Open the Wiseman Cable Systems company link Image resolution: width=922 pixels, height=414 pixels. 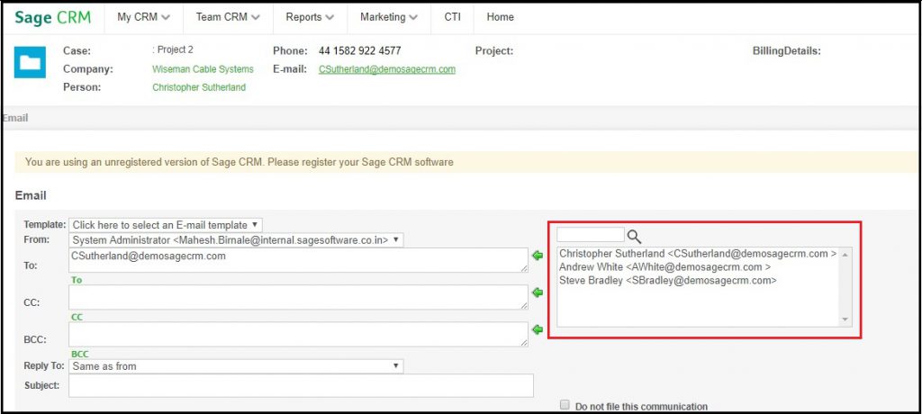(x=203, y=69)
